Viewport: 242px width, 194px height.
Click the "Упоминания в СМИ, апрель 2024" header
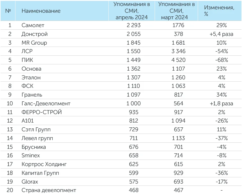point(132,11)
